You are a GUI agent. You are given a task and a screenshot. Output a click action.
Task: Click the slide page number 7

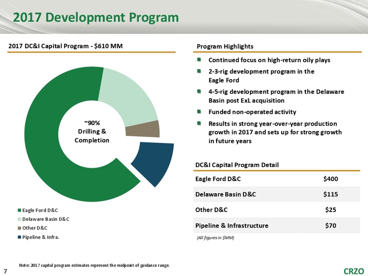click(x=6, y=271)
